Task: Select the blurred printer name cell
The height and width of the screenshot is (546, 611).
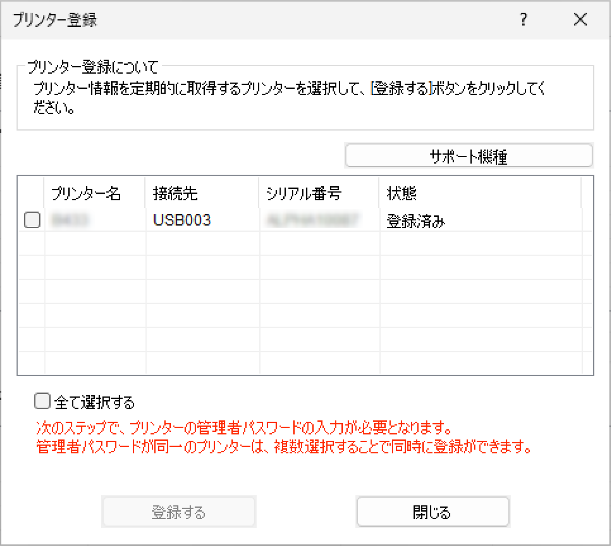Action: pos(70,220)
